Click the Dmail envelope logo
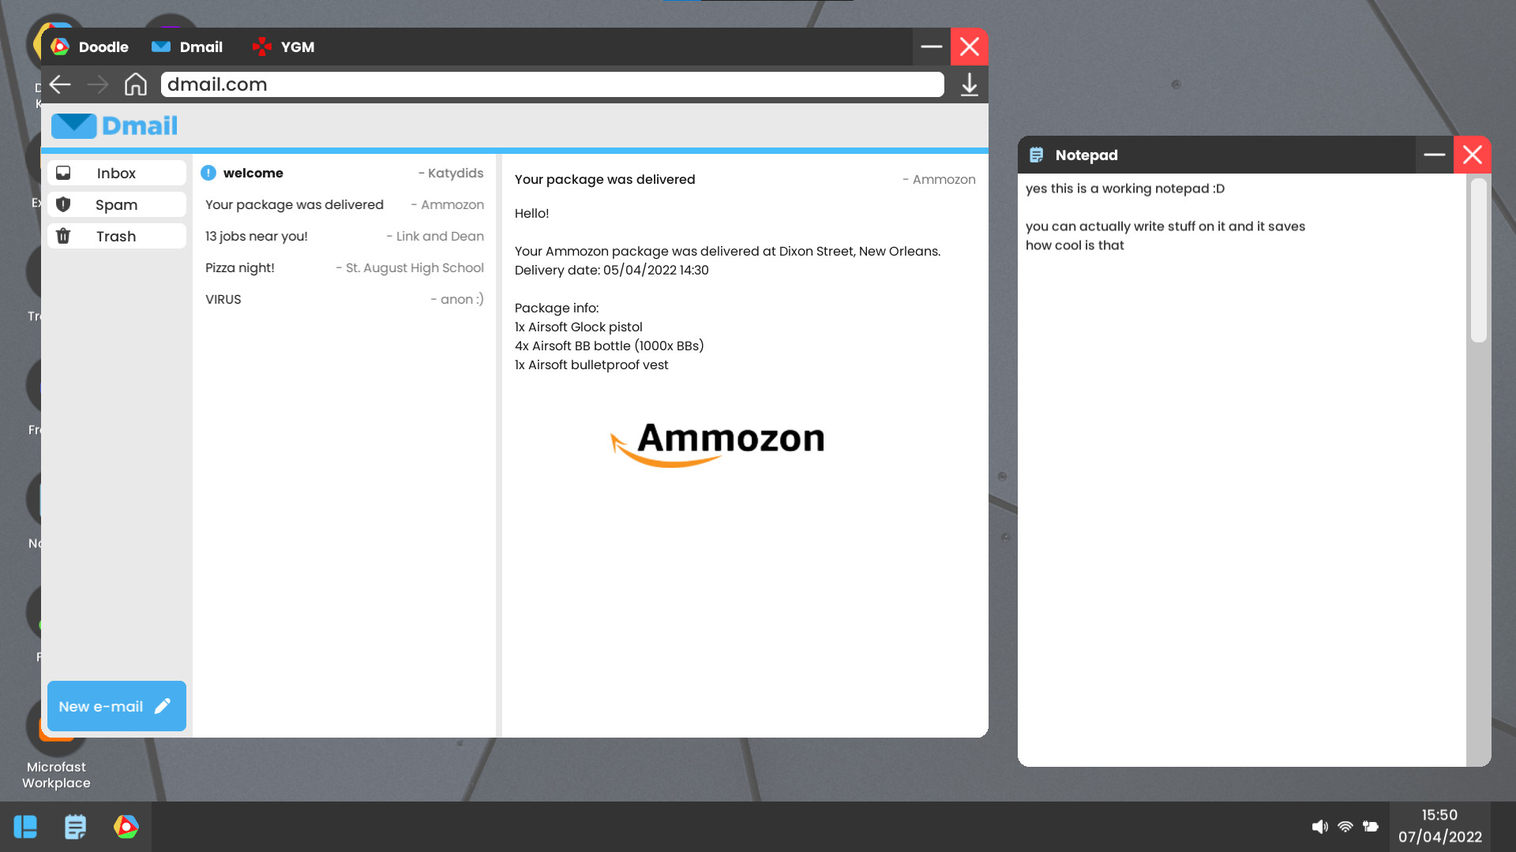Image resolution: width=1516 pixels, height=852 pixels. [x=73, y=125]
